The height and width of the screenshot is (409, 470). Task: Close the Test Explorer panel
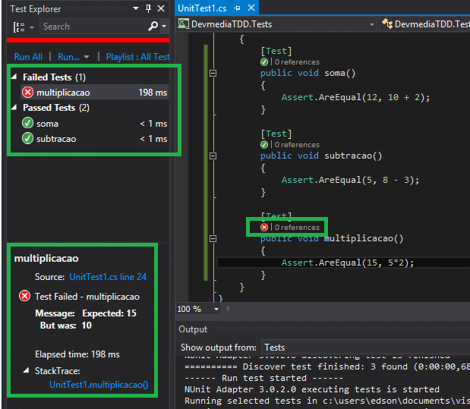click(161, 8)
